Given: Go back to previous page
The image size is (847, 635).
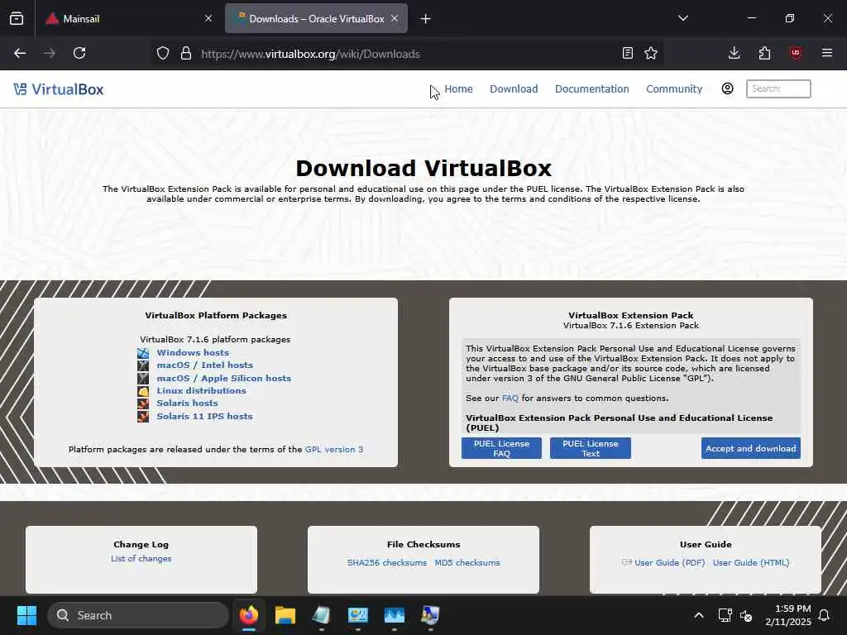Looking at the screenshot, I should click(20, 53).
